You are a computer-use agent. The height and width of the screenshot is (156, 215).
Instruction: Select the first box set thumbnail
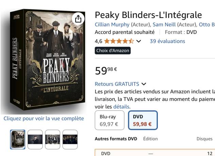point(18,139)
